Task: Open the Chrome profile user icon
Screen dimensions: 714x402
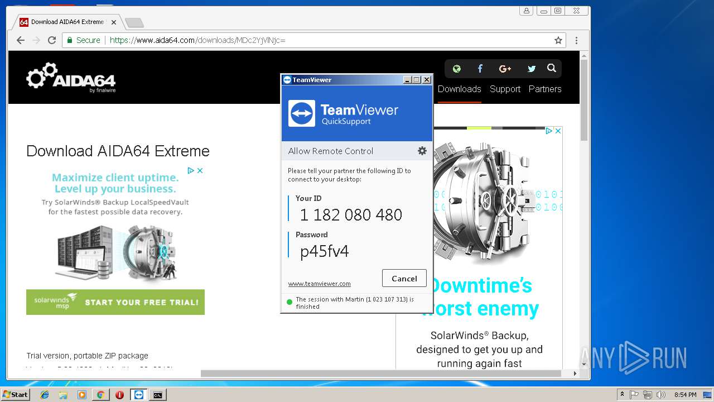Action: pyautogui.click(x=527, y=11)
